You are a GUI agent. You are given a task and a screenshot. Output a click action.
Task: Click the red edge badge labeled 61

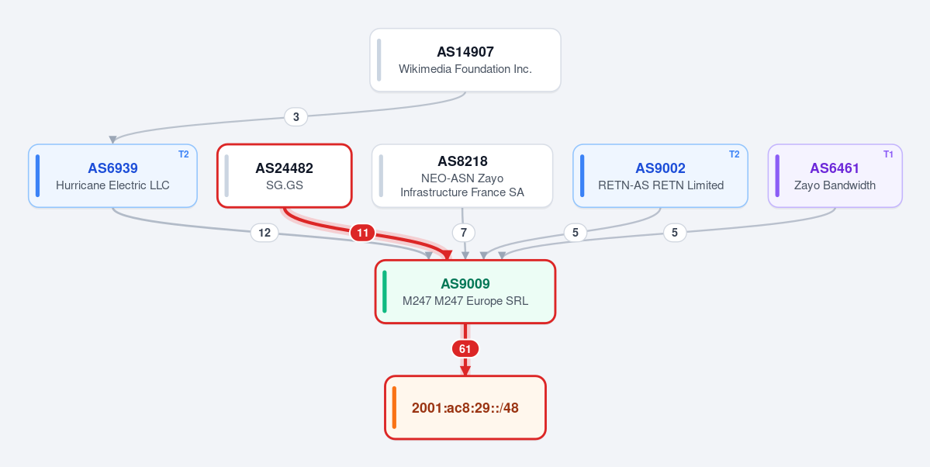pos(465,349)
